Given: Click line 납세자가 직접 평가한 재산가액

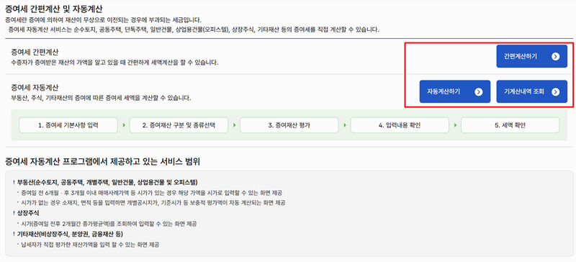Looking at the screenshot, I should click(x=90, y=244).
